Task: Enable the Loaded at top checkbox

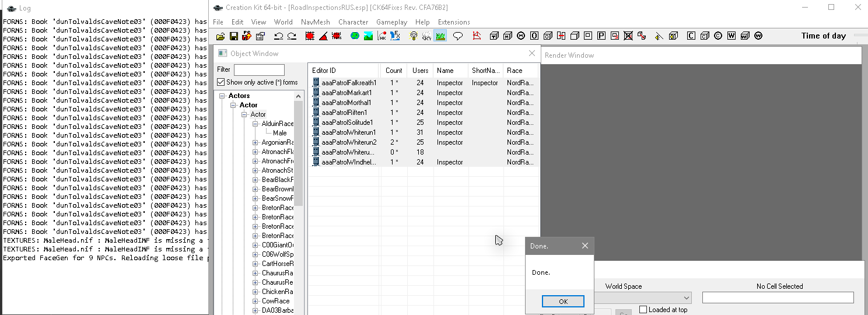Action: pos(643,310)
